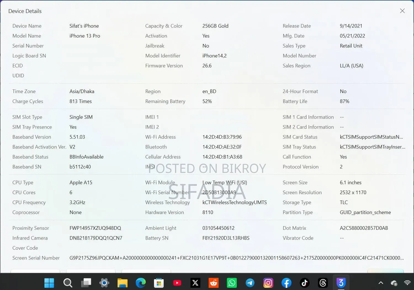The width and height of the screenshot is (414, 290).
Task: Open Facebook from the taskbar
Action: click(x=286, y=283)
